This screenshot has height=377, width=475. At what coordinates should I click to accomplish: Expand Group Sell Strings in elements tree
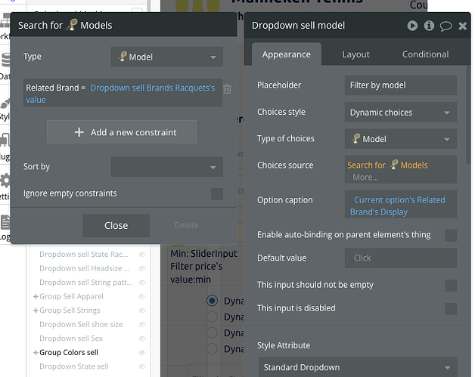36,311
